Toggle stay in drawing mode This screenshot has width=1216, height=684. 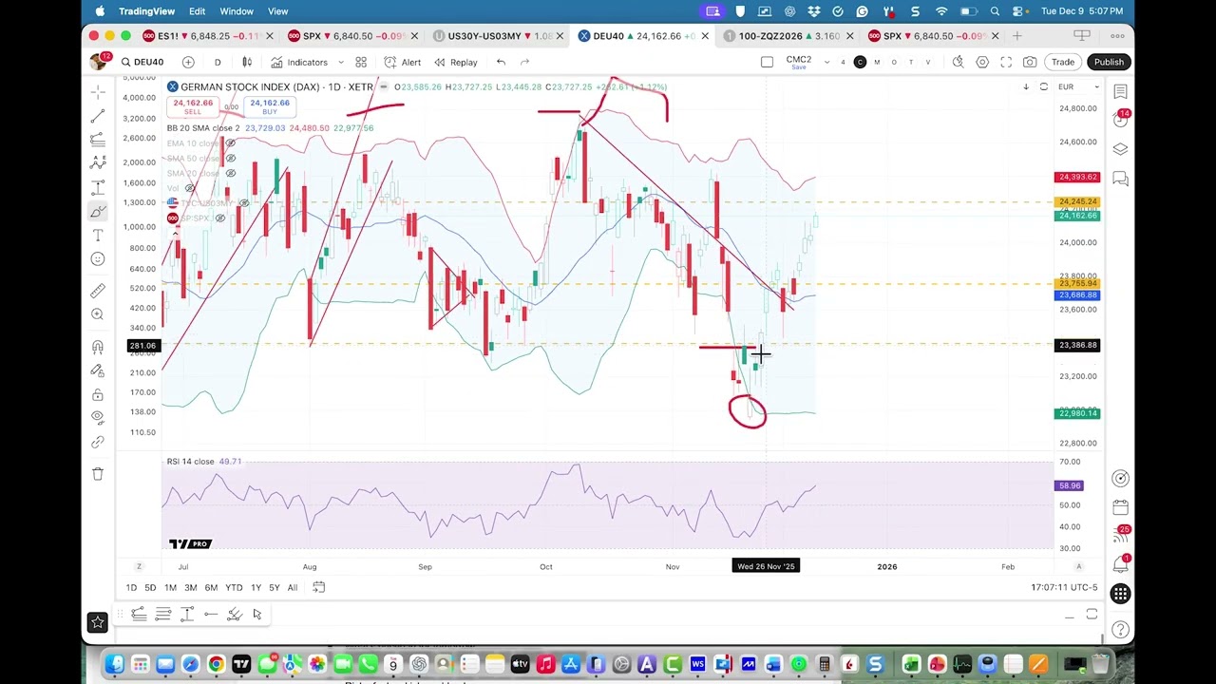(x=98, y=371)
